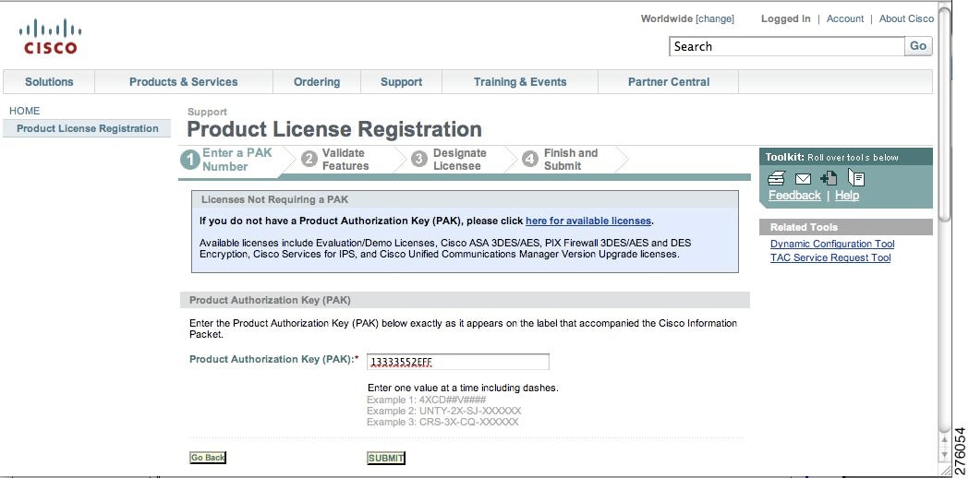969x478 pixels.
Task: Click step 2 circle Validate Features
Action: 309,160
